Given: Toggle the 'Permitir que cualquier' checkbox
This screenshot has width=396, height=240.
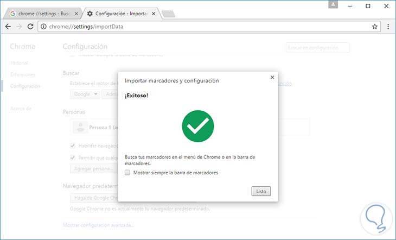Looking at the screenshot, I should 73,158.
